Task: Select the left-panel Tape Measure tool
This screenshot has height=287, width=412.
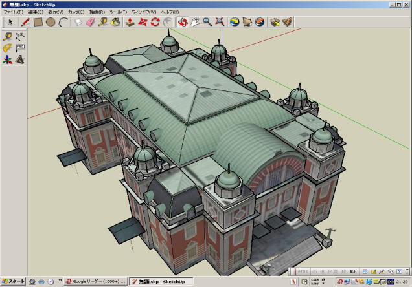Action: (x=7, y=36)
